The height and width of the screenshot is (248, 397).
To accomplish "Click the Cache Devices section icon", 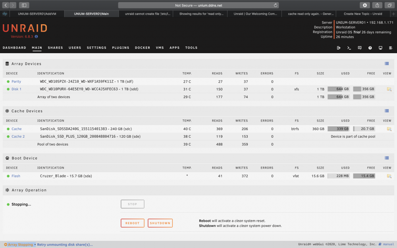I will point(7,111).
